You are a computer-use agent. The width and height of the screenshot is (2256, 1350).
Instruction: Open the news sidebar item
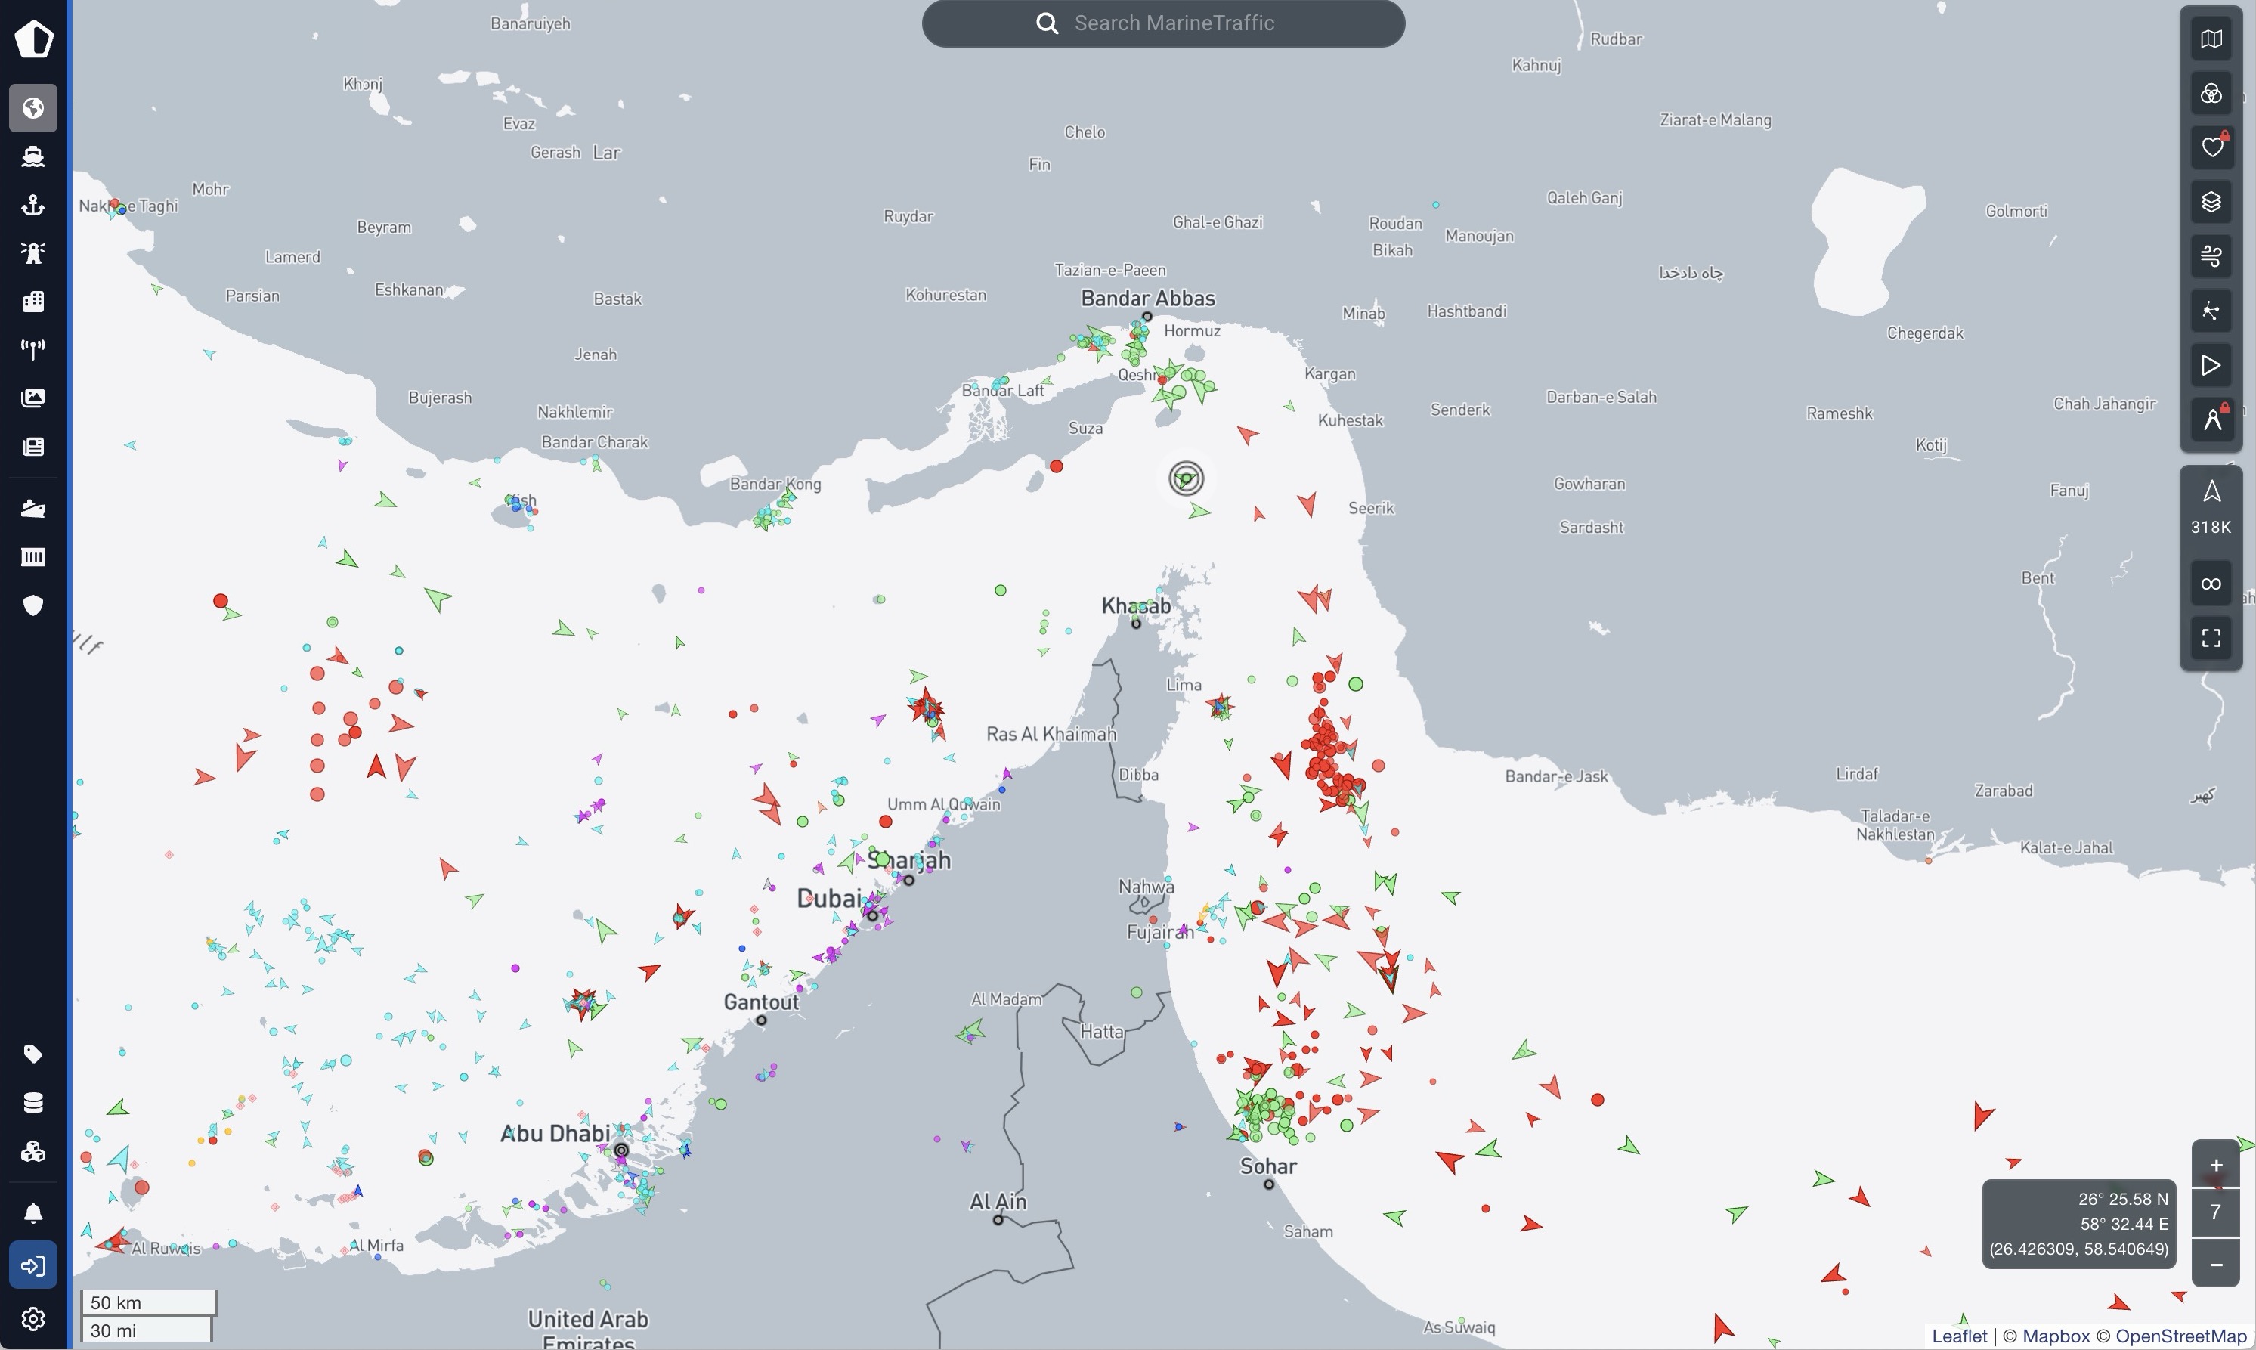[34, 447]
